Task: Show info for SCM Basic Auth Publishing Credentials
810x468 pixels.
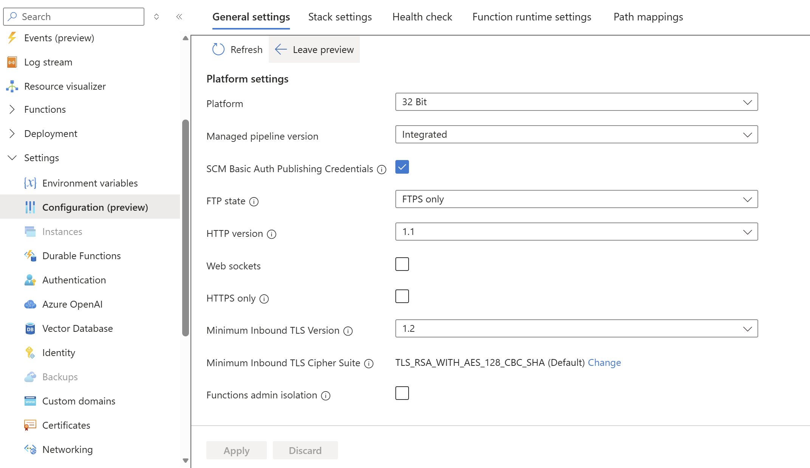Action: pos(382,169)
